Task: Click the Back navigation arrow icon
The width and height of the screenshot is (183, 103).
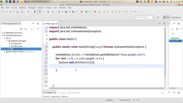Action: (131, 12)
